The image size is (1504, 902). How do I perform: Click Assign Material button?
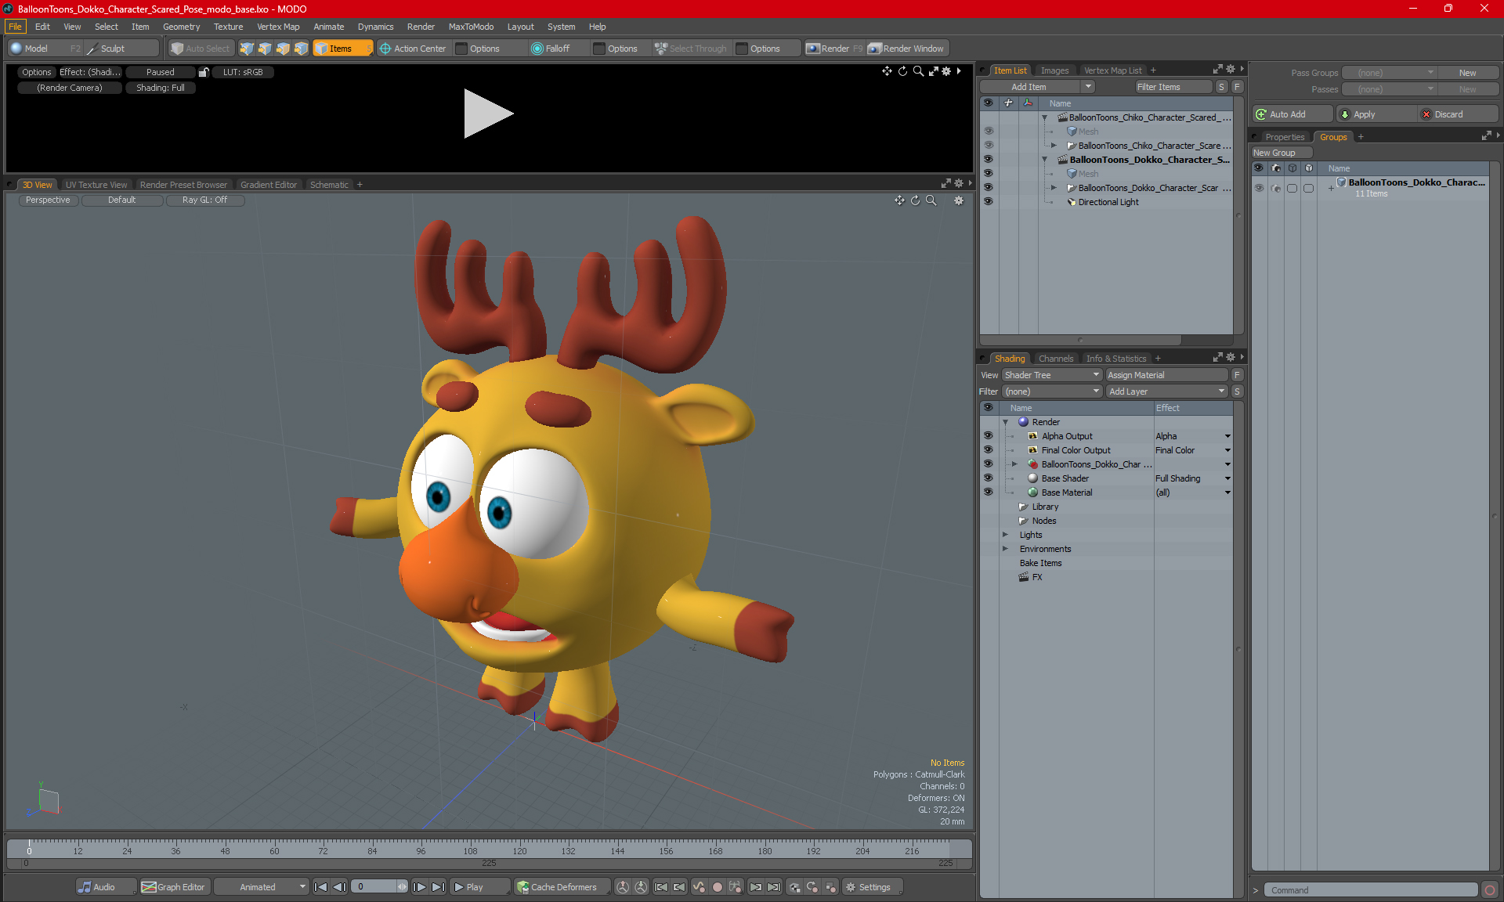tap(1166, 375)
